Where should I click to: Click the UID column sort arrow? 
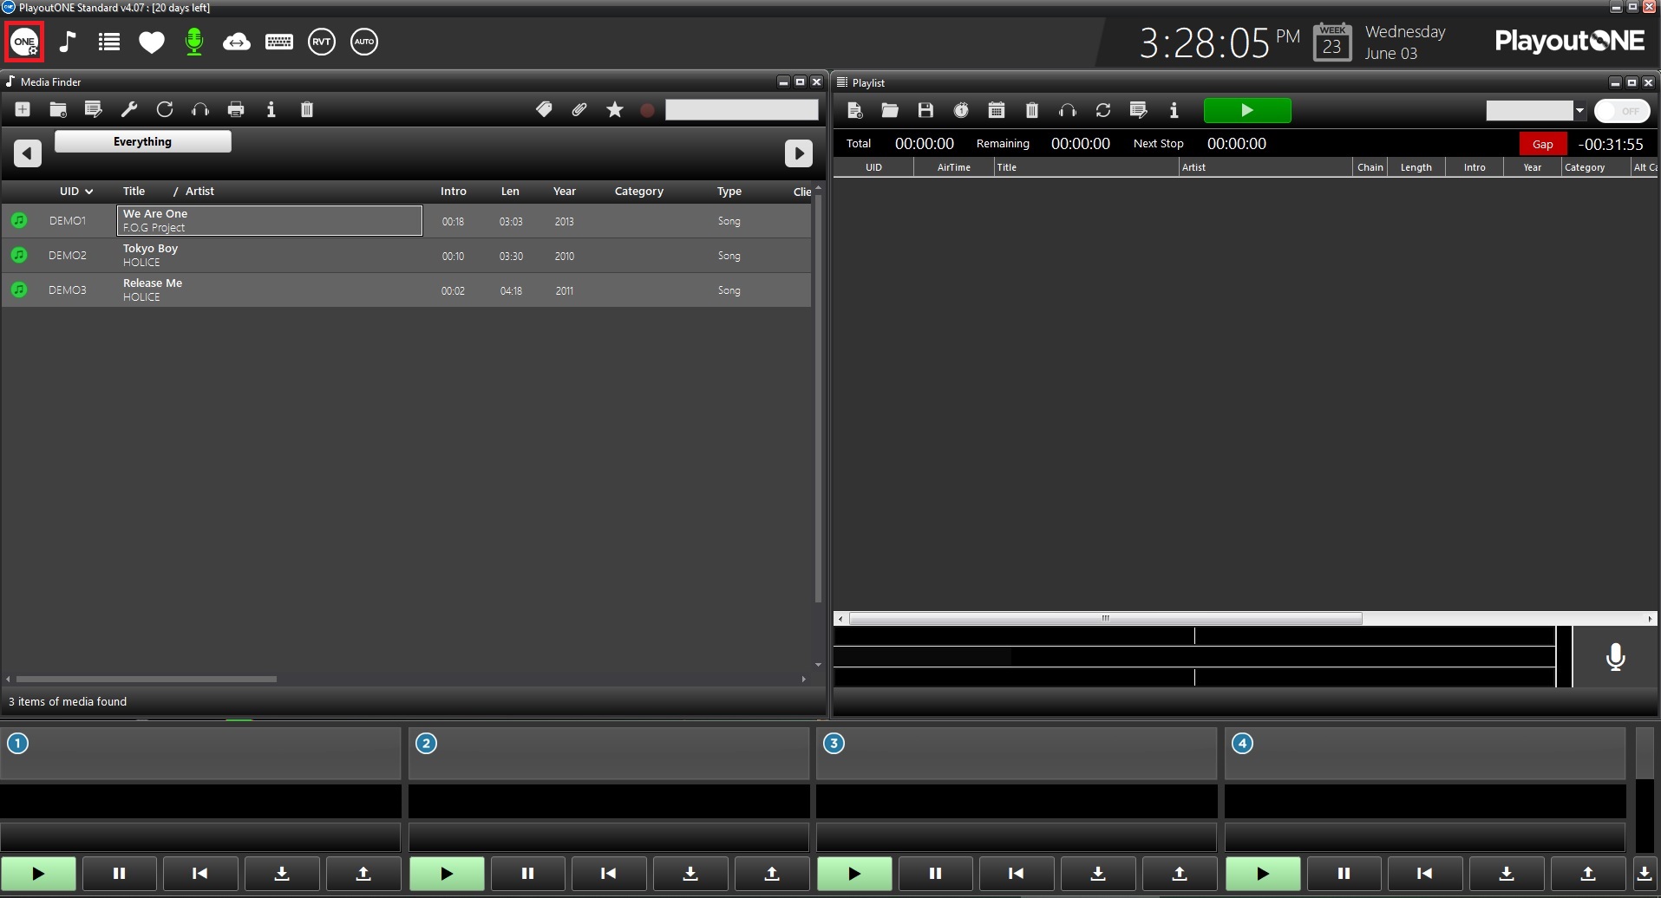click(89, 192)
